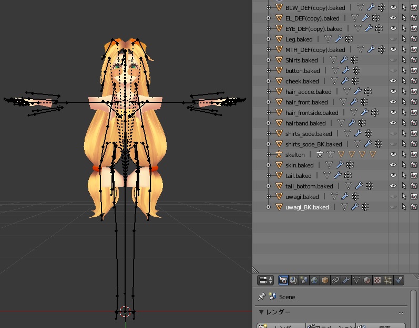Click the properties panel vertical scrollbar
The image size is (419, 328).
(413, 308)
